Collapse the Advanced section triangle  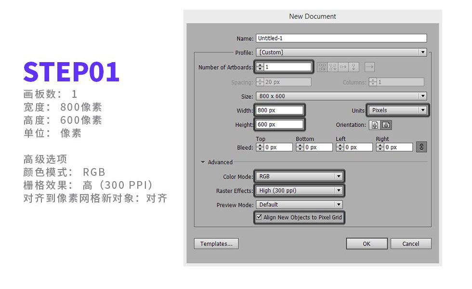(x=203, y=162)
